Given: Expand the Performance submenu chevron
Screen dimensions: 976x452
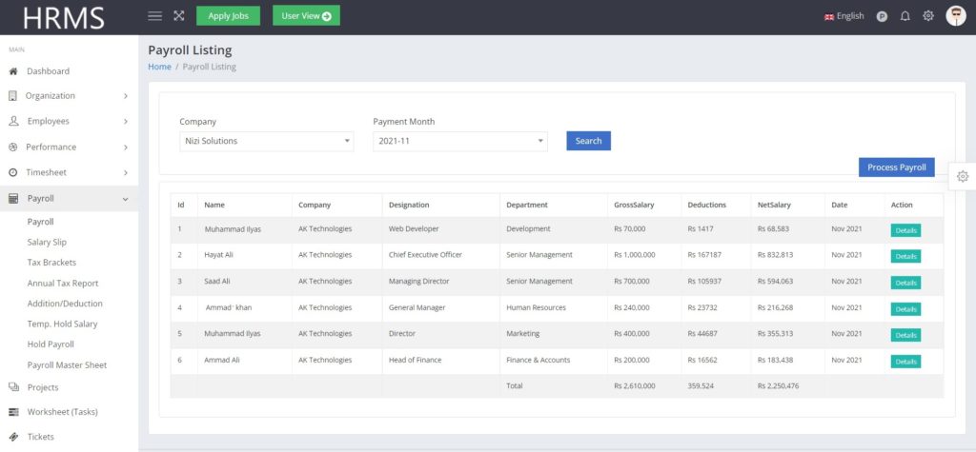Looking at the screenshot, I should pyautogui.click(x=126, y=147).
